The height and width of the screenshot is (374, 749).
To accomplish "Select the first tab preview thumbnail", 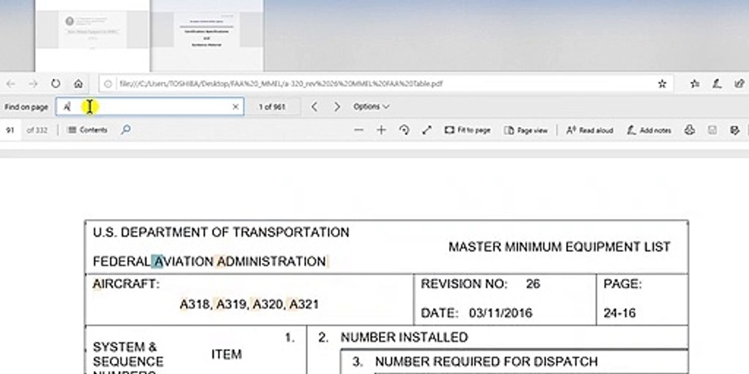I will pyautogui.click(x=93, y=35).
